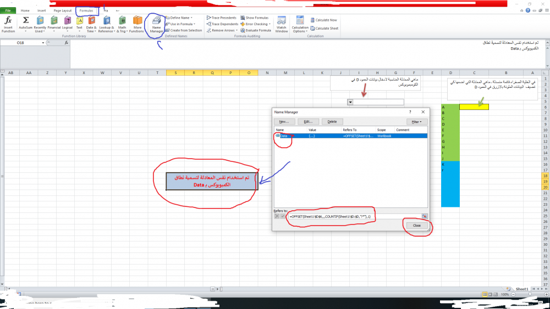Click Edit button in Name Manager
The width and height of the screenshot is (550, 309).
point(308,122)
